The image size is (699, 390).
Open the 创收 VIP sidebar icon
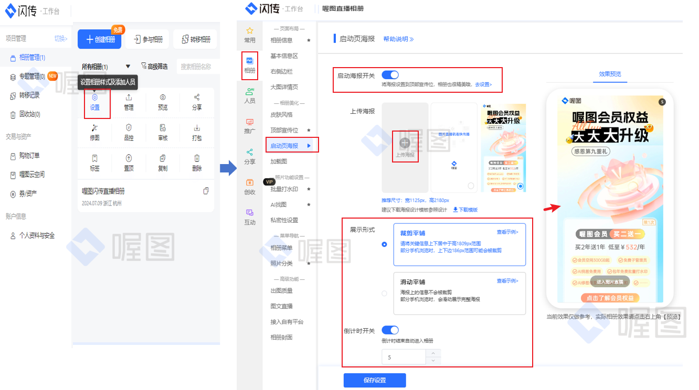click(x=250, y=182)
